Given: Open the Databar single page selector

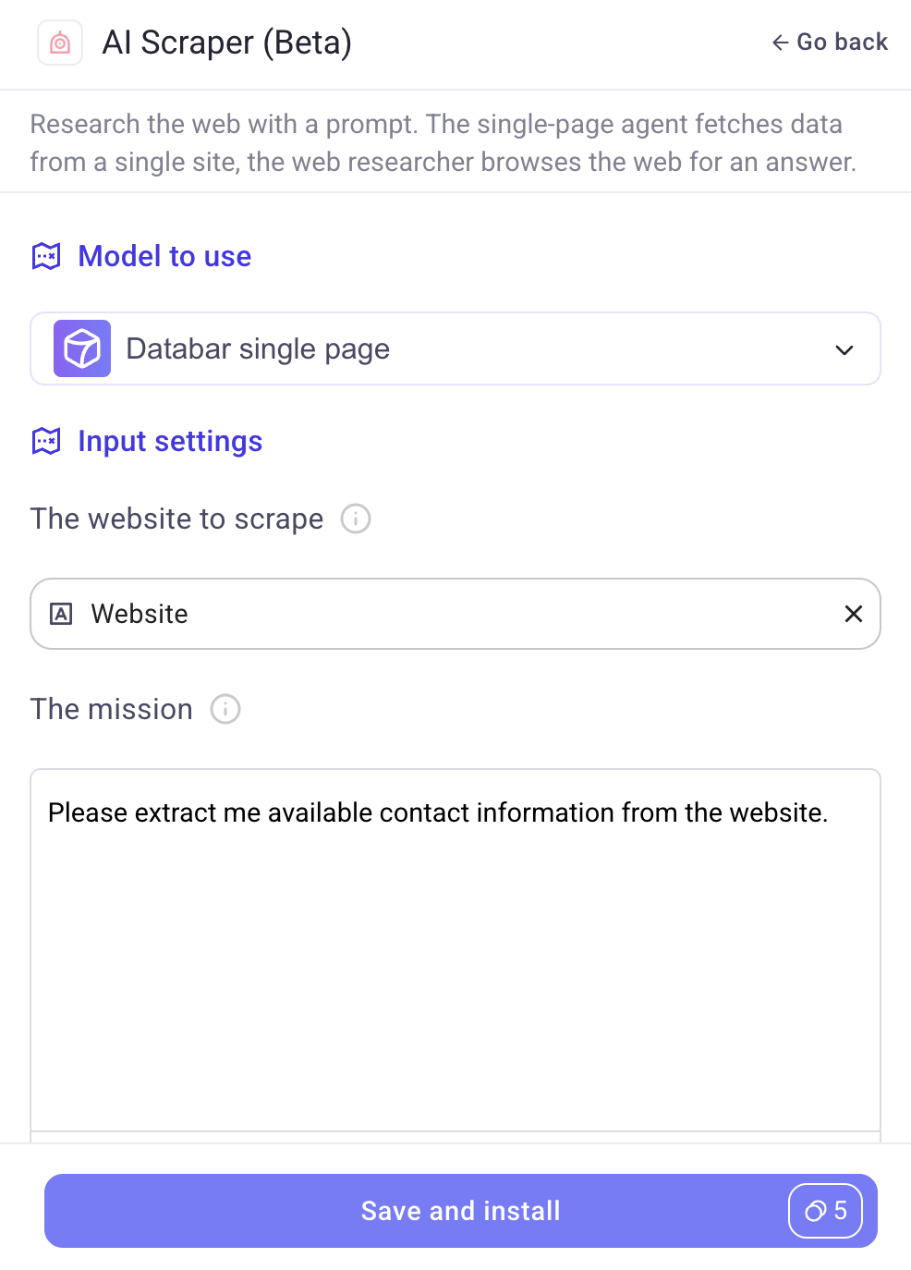Looking at the screenshot, I should 455,348.
